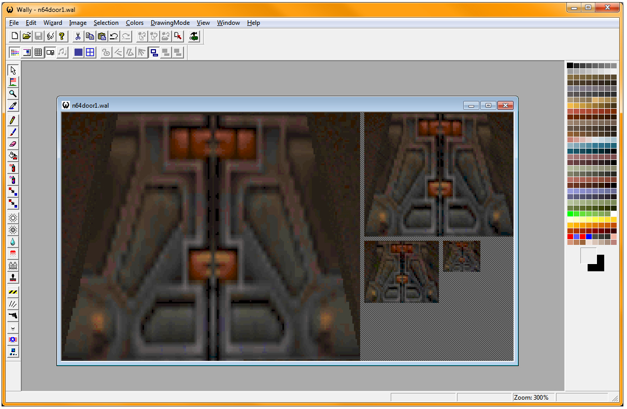Expand the Image menu

tap(78, 23)
